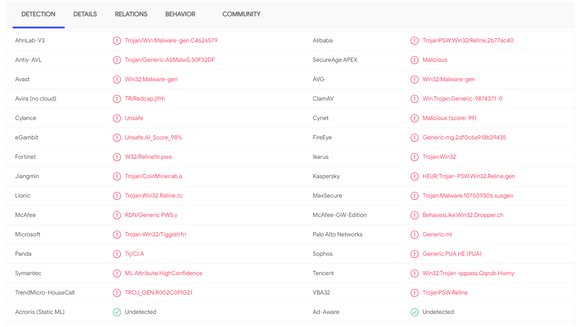Screen dimensions: 579x327
Task: Click alert icon beside Lionic result
Action: (x=117, y=196)
